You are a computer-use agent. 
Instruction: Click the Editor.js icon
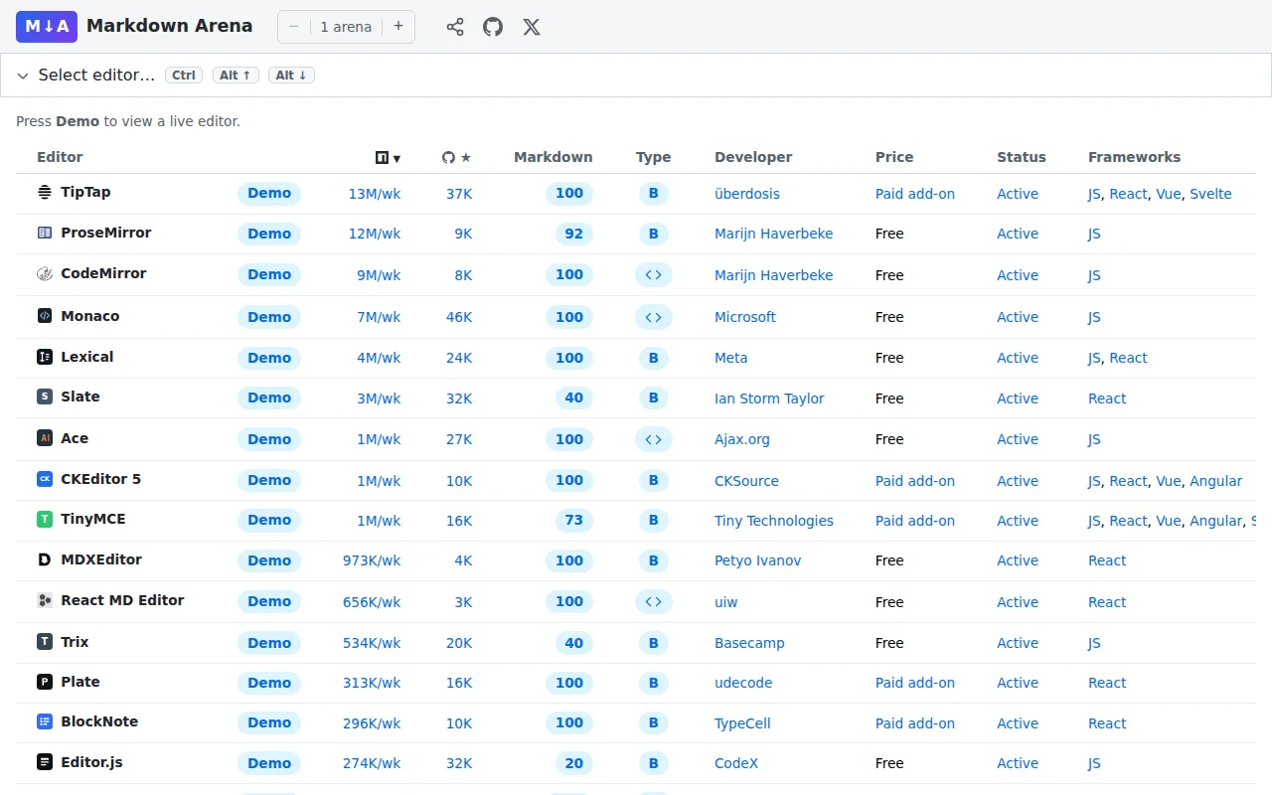(x=44, y=762)
